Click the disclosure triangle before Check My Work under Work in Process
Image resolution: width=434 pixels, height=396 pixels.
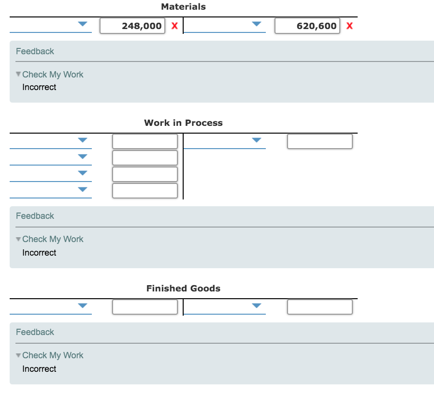(18, 239)
